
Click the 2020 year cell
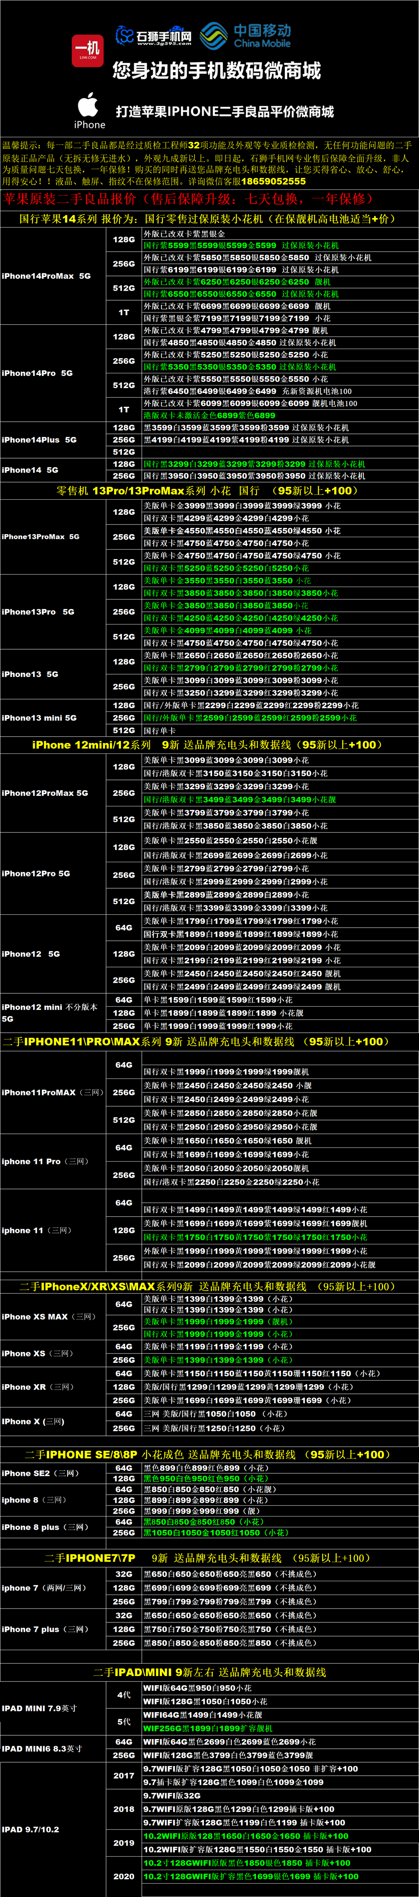[123, 1876]
